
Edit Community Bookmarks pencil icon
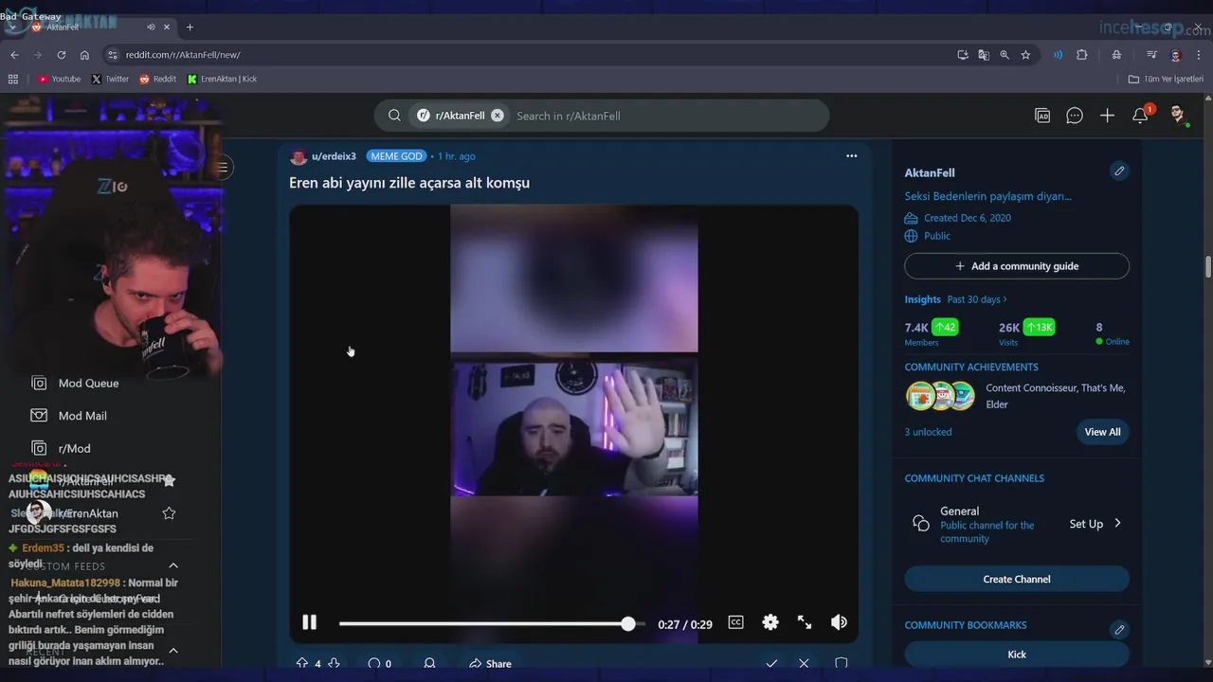(1119, 629)
